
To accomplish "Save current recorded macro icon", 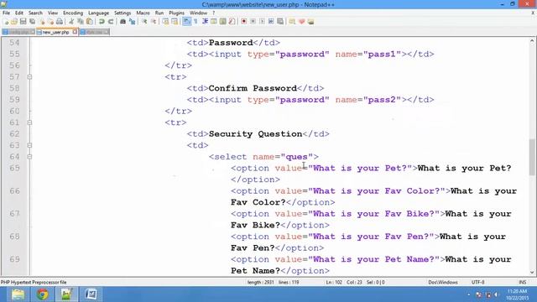I will [x=280, y=22].
